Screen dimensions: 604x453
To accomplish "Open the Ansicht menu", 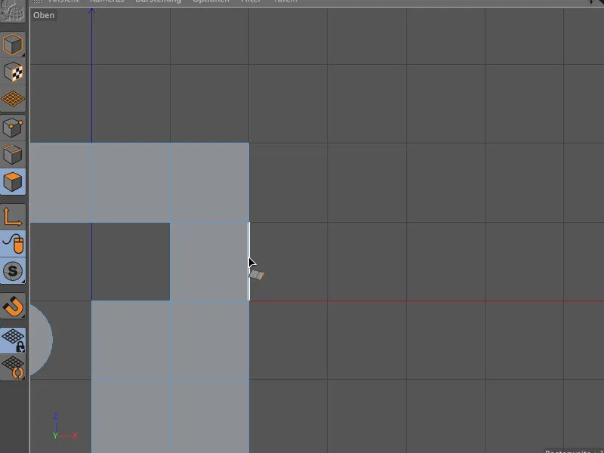I will (x=66, y=2).
